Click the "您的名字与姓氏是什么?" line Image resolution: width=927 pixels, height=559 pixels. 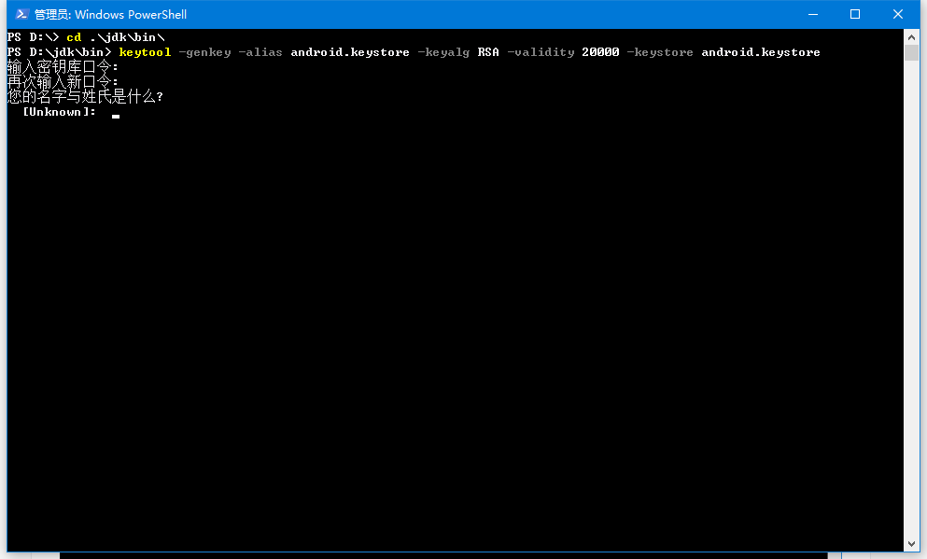click(x=85, y=97)
